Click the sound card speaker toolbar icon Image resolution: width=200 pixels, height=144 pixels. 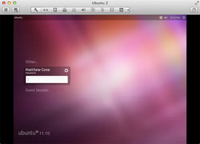84,10
